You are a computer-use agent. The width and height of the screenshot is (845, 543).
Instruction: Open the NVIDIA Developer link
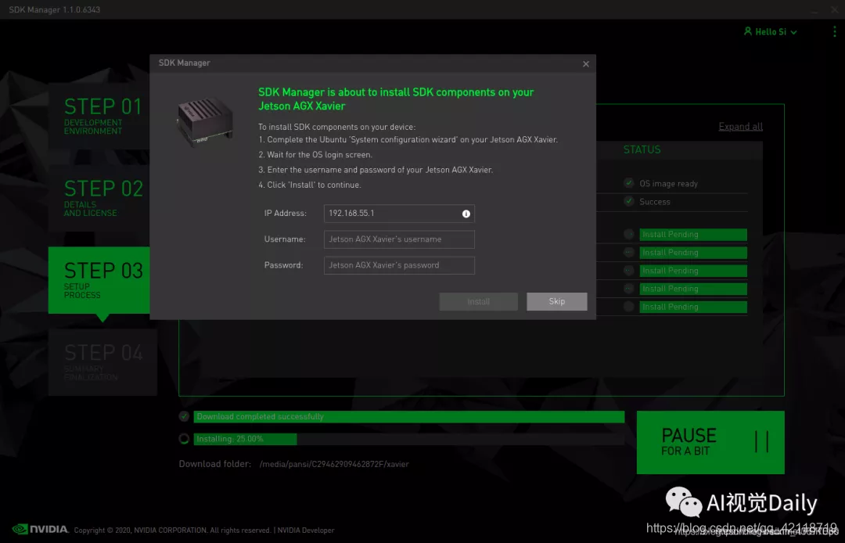point(306,530)
